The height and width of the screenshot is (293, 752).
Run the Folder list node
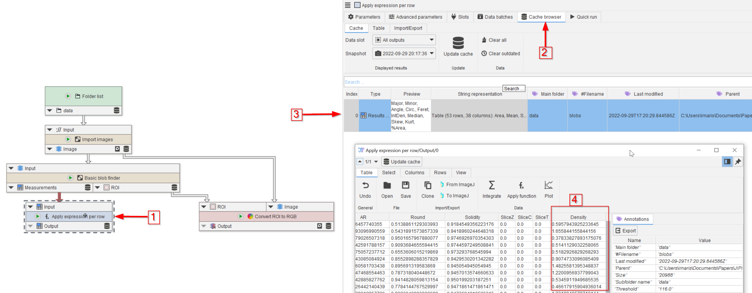[68, 96]
